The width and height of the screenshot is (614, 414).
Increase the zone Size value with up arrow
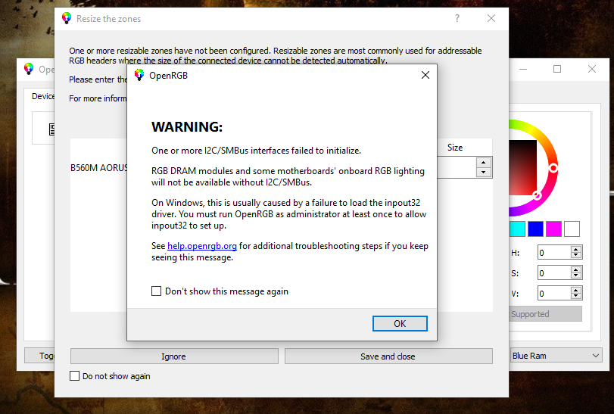[484, 163]
